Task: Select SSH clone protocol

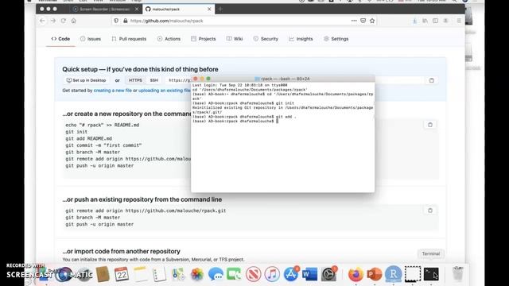Action: (154, 80)
